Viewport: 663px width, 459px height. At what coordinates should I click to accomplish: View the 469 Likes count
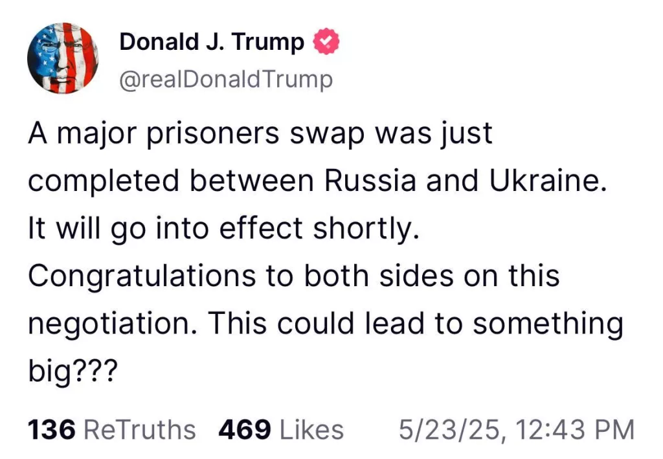pos(282,429)
